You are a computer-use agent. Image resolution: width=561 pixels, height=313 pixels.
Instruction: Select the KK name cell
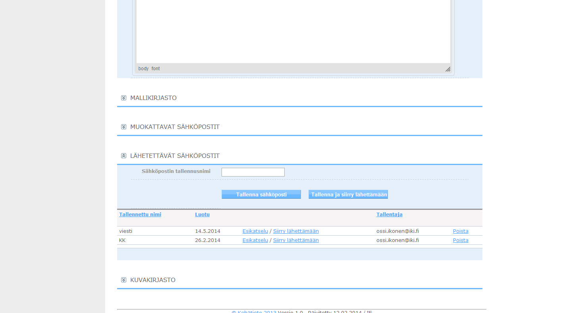point(122,240)
